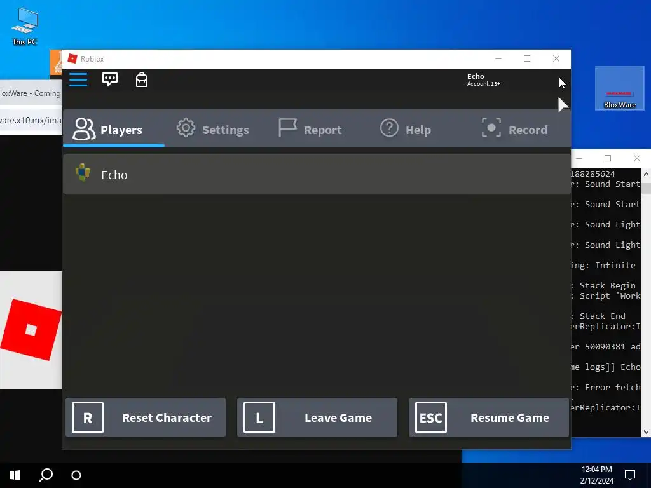This screenshot has height=488, width=651.
Task: Switch to the Players tab
Action: [113, 129]
